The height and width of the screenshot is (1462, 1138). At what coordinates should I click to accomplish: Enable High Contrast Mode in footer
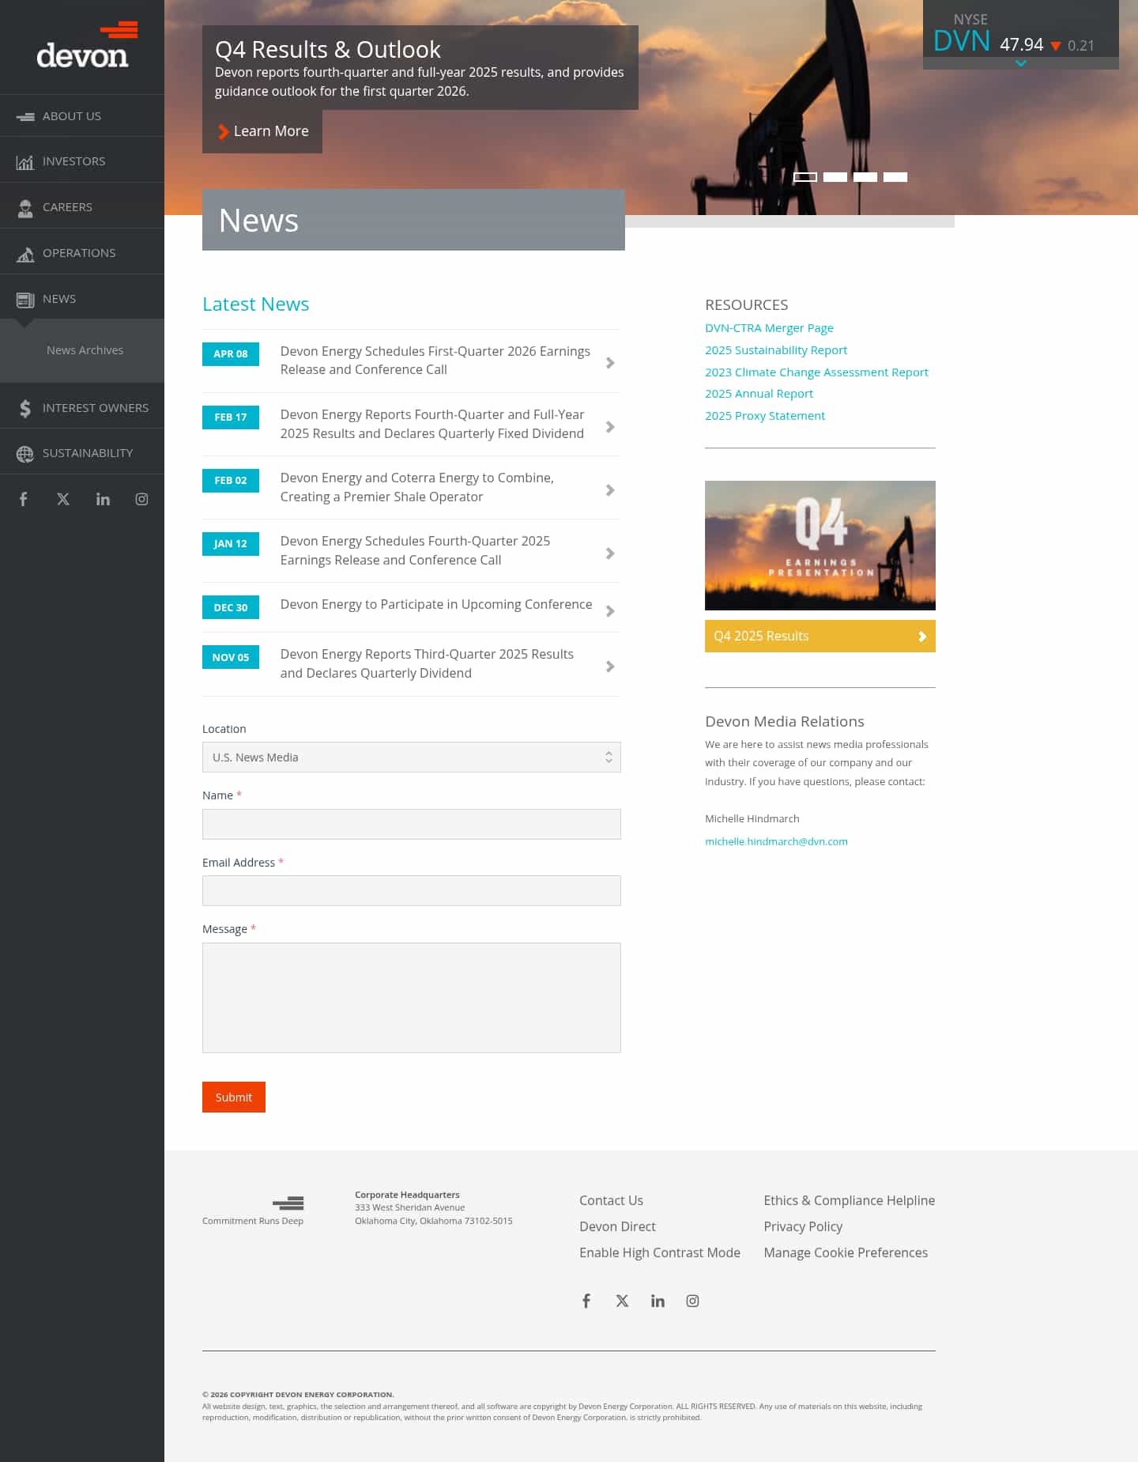pyautogui.click(x=660, y=1252)
